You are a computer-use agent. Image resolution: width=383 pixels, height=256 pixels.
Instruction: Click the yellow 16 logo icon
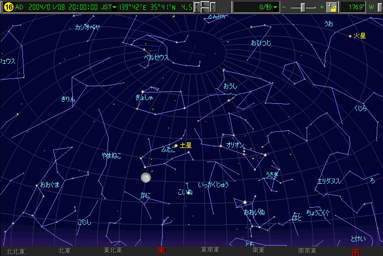pos(8,7)
